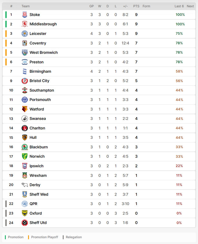
Task: Click QPR's 3:10 goal difference cell
Action: (126, 204)
